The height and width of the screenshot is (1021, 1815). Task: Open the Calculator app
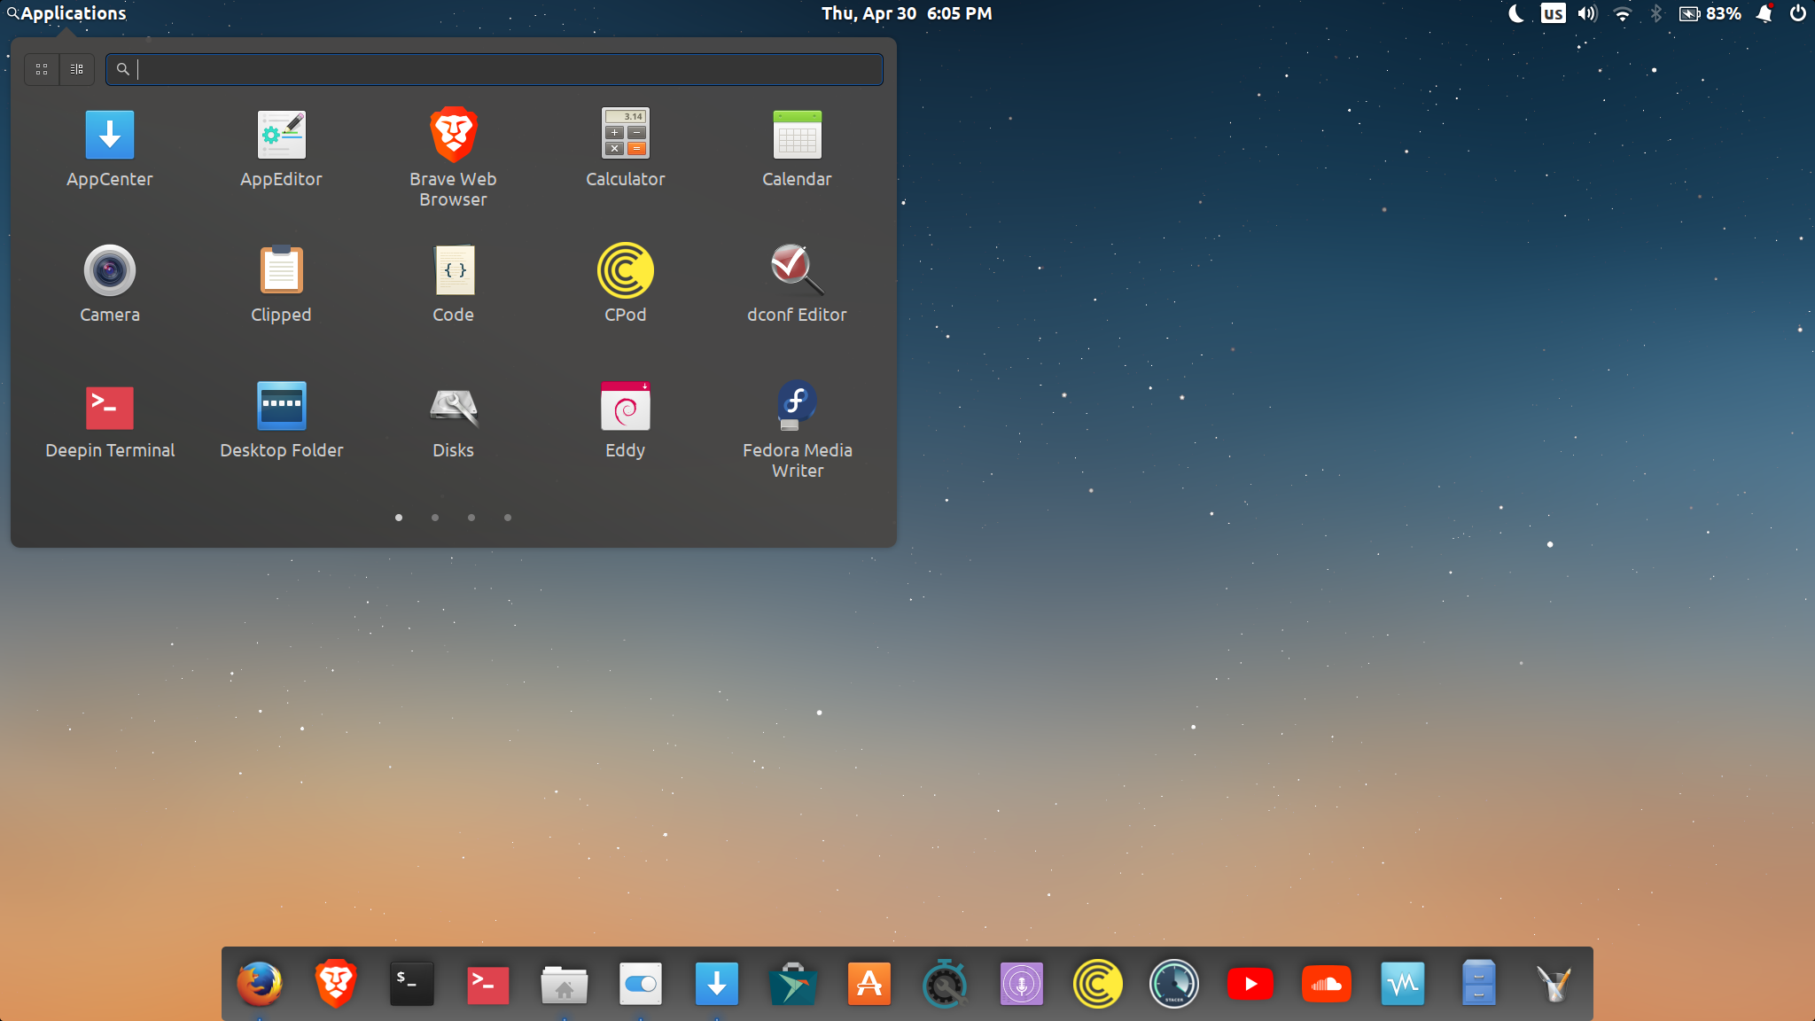point(625,148)
